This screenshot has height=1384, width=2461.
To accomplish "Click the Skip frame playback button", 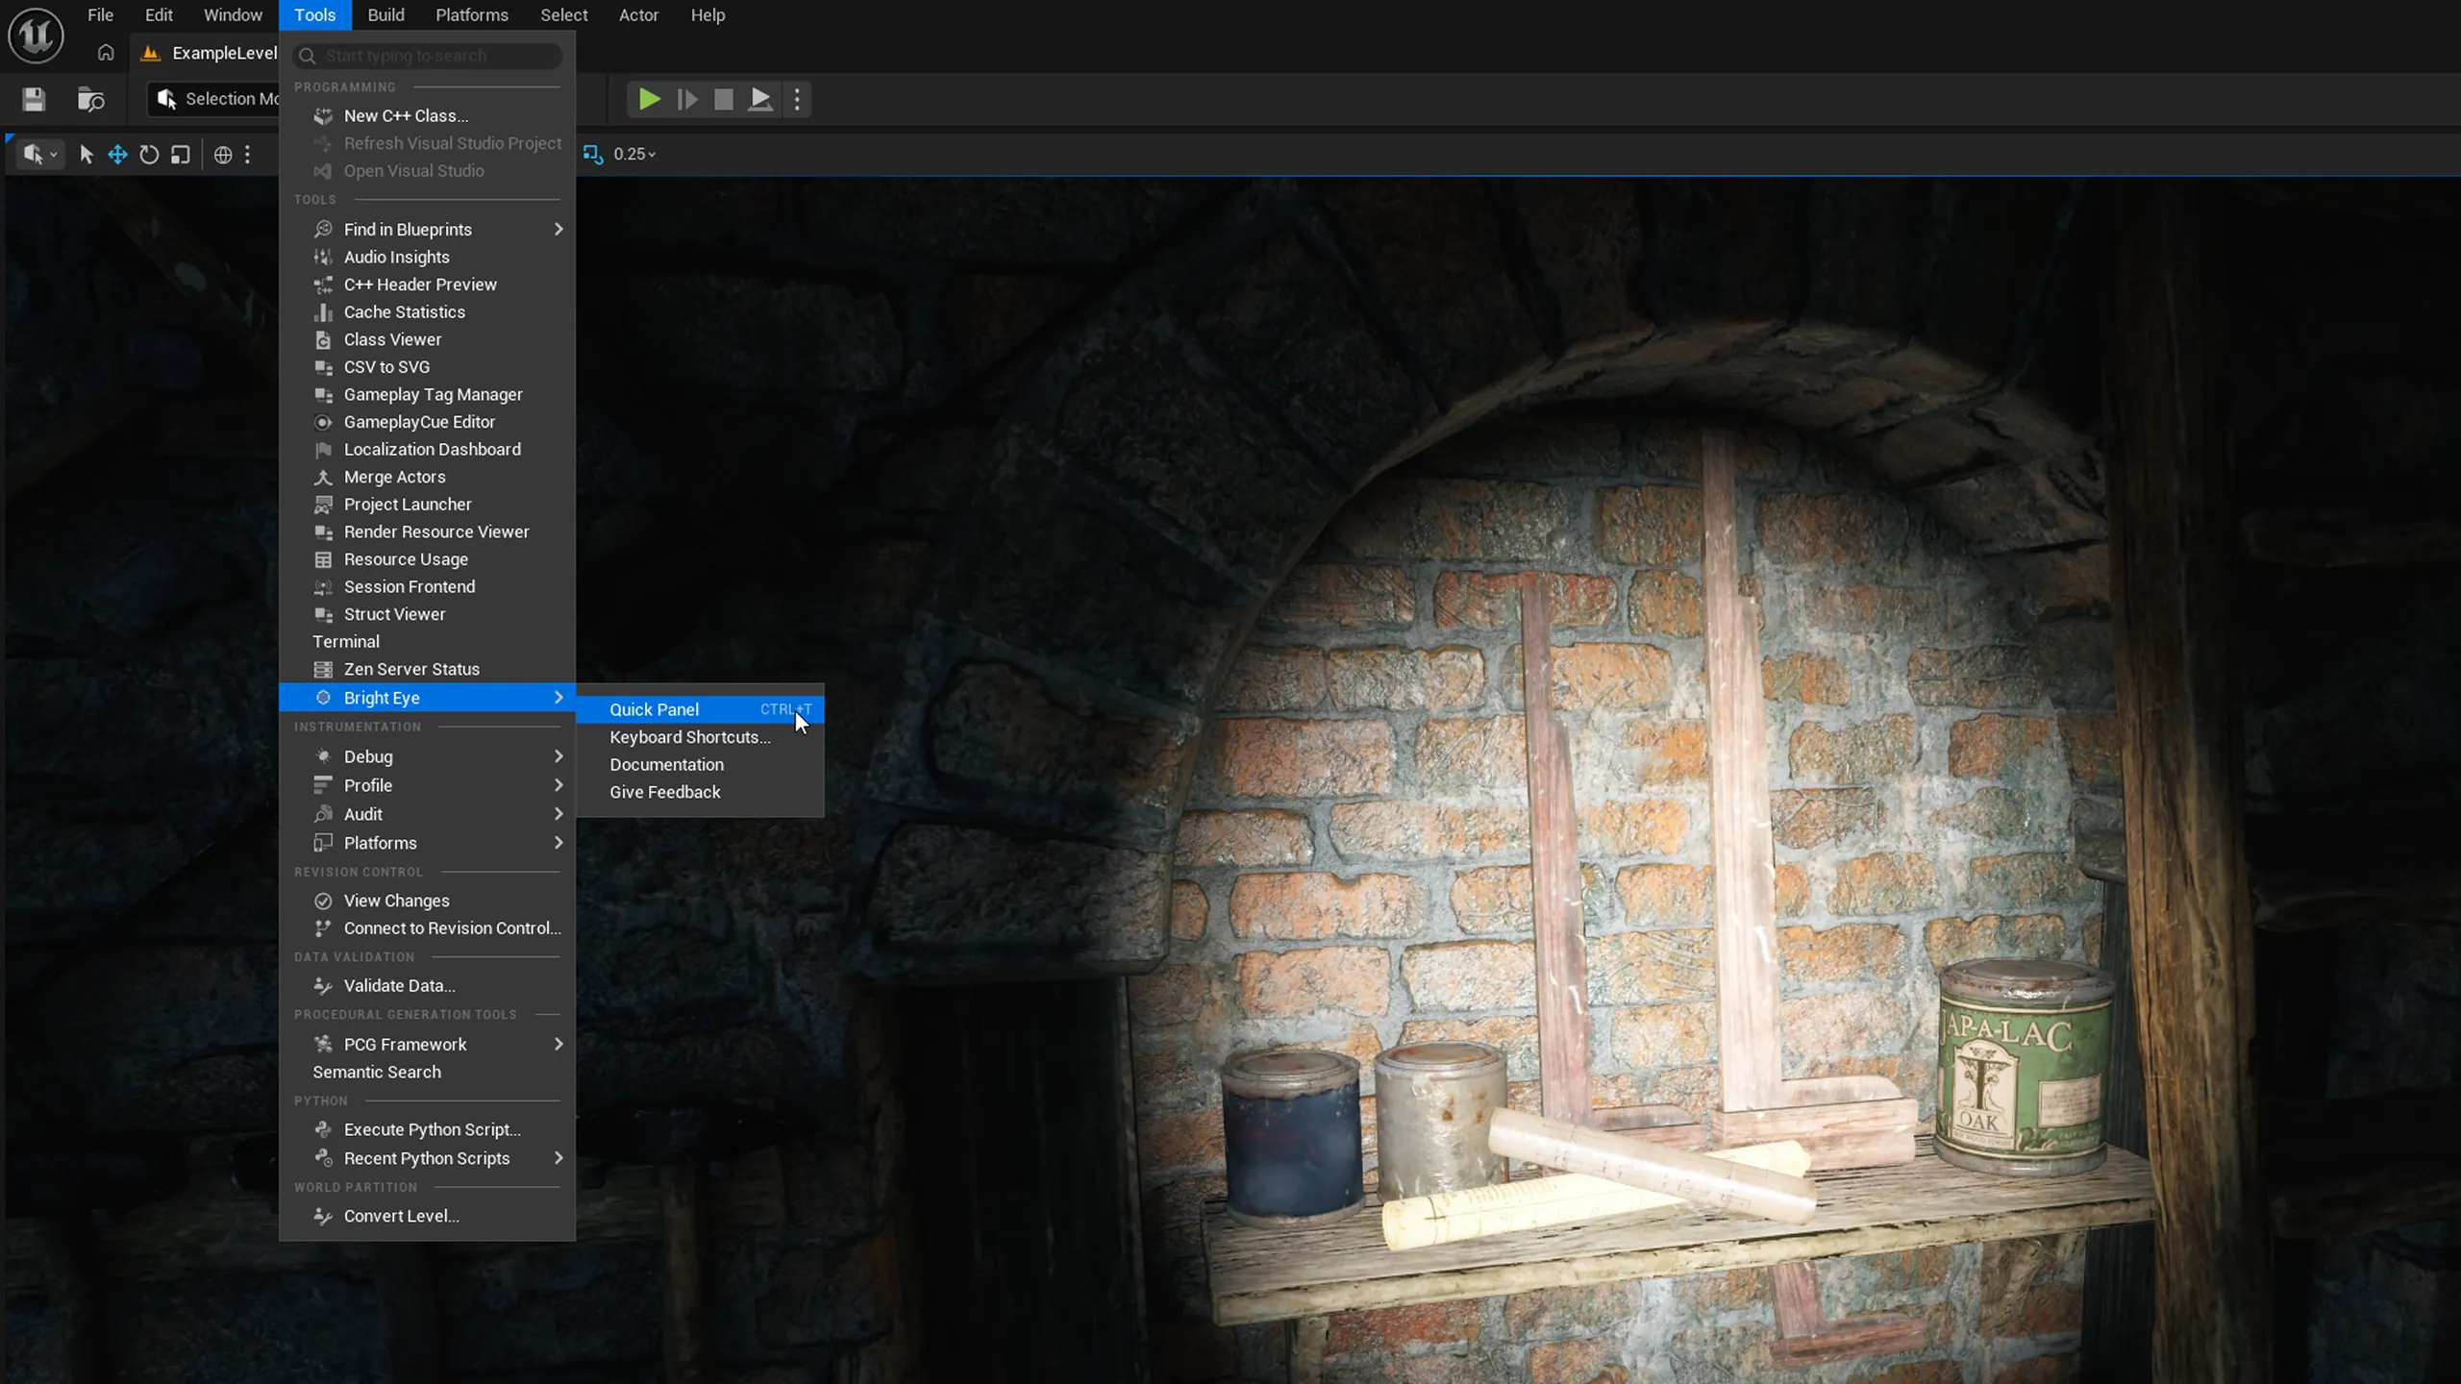I will tap(687, 99).
